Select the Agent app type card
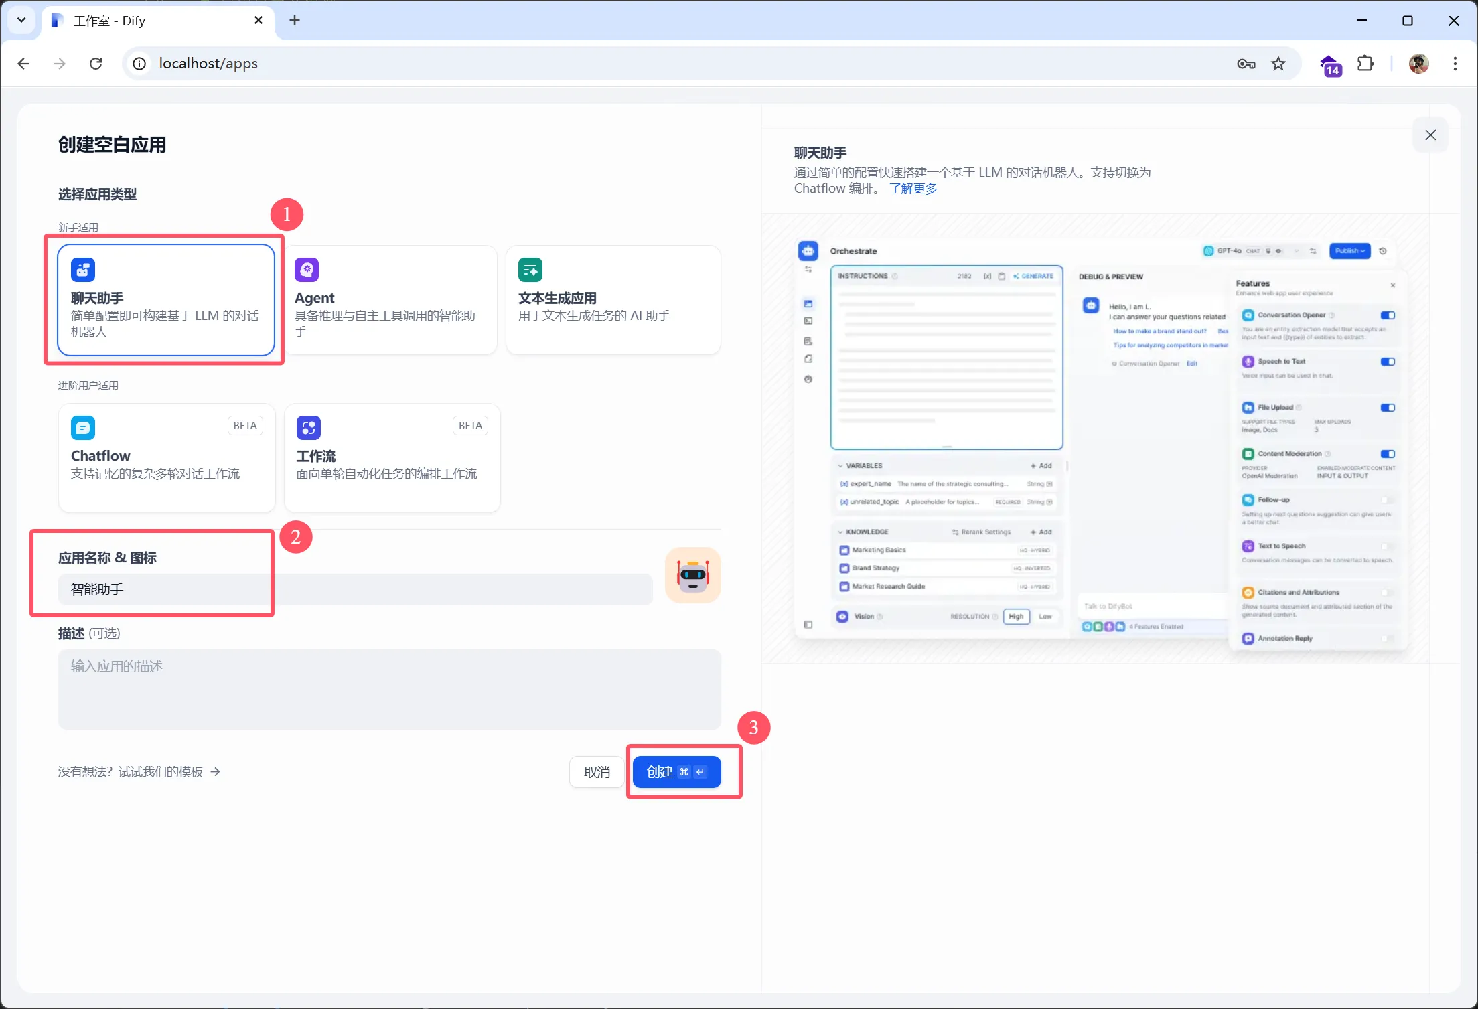Screen dimensions: 1478x1009 [x=390, y=299]
